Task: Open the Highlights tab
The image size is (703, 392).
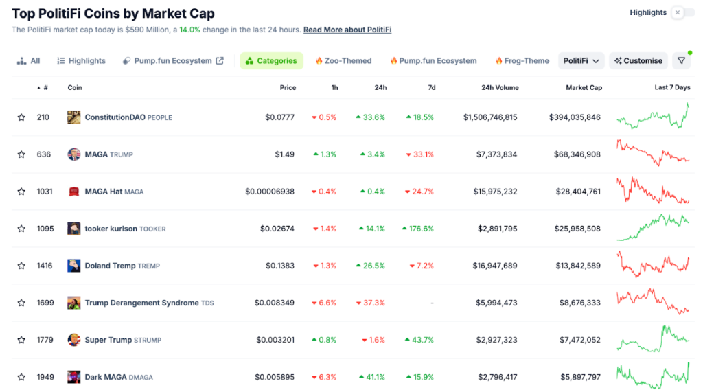Action: [81, 61]
